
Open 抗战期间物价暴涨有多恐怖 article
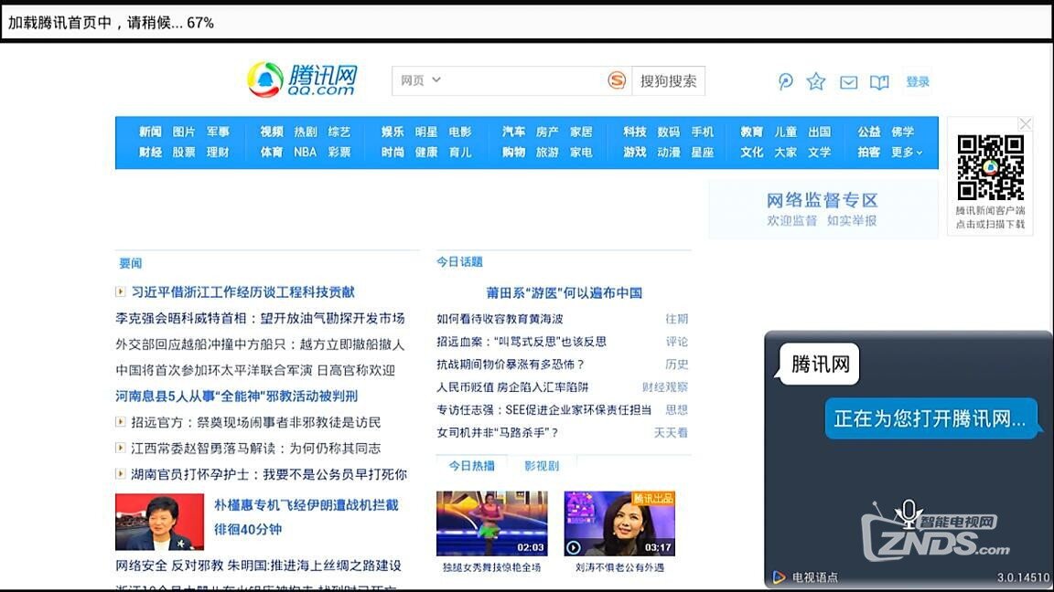511,365
